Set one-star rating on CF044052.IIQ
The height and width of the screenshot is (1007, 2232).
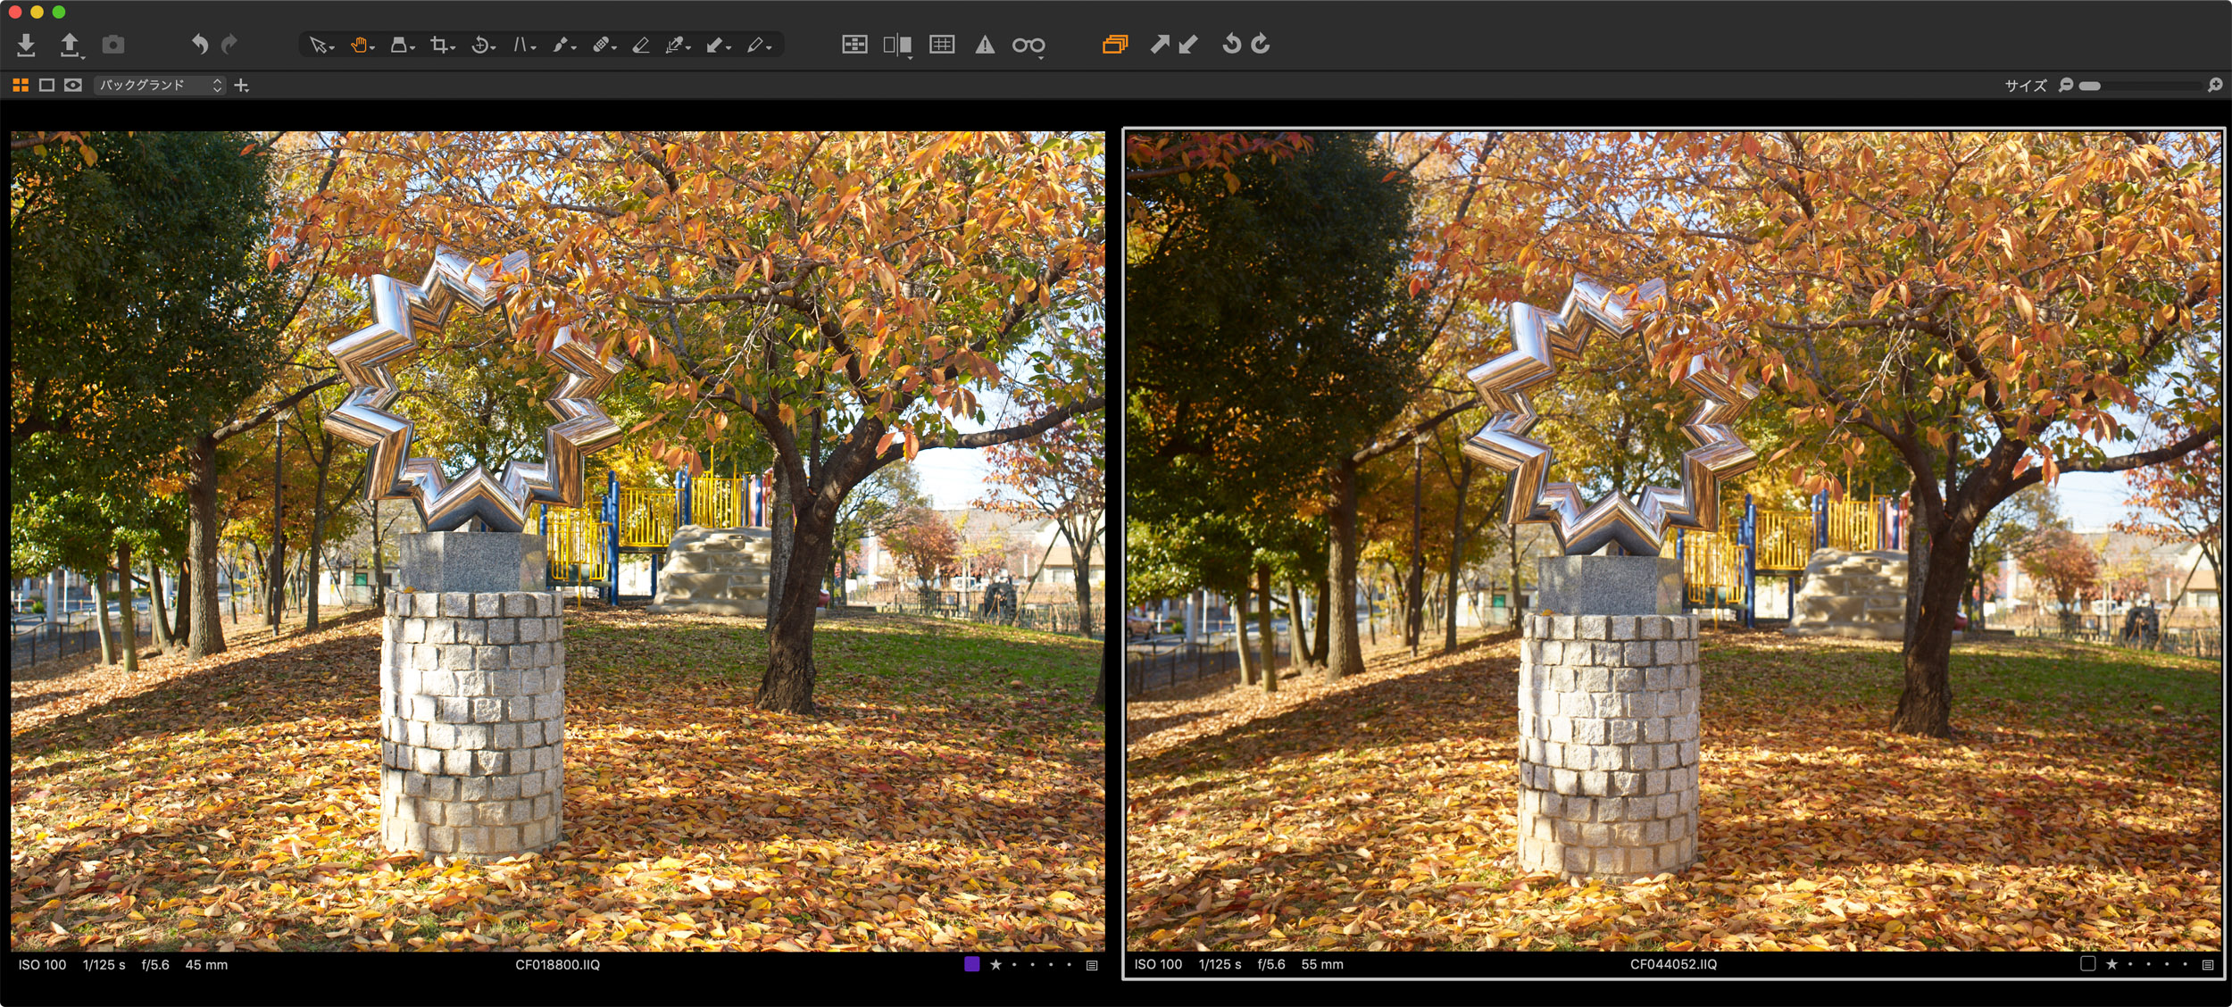tap(2111, 964)
